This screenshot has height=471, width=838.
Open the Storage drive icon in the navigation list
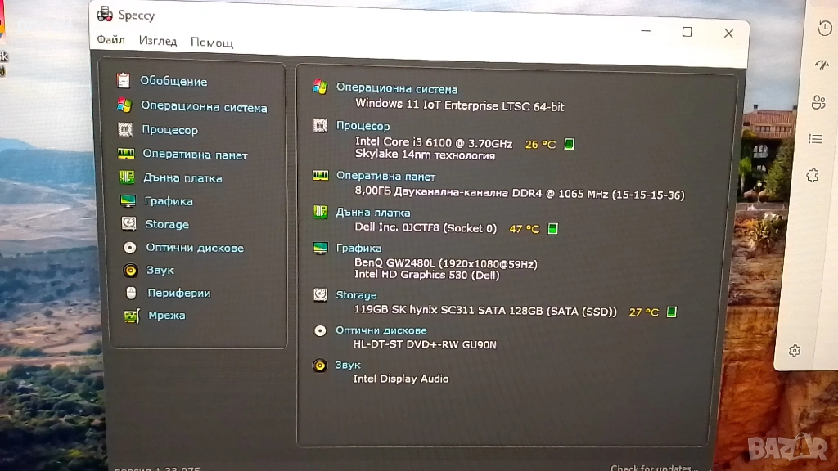coord(128,224)
